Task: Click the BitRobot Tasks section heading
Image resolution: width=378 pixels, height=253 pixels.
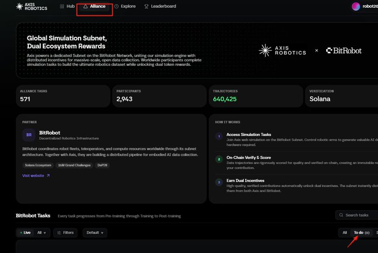Action: [x=33, y=216]
